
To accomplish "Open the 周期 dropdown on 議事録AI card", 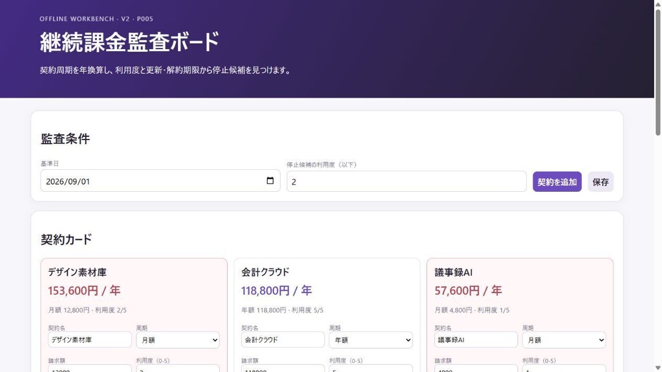I will 564,340.
